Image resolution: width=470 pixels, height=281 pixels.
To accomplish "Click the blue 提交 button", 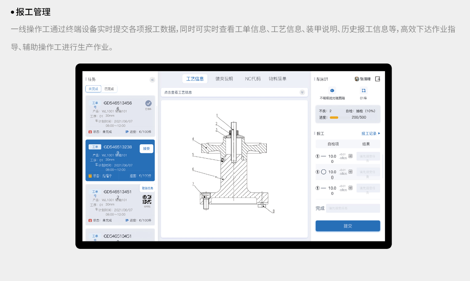I will (x=348, y=226).
